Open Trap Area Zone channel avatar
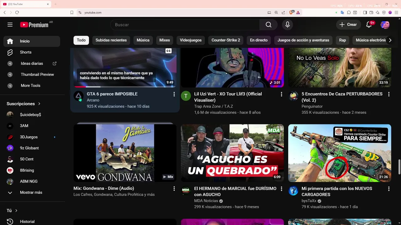This screenshot has height=225, width=401. coord(186,96)
